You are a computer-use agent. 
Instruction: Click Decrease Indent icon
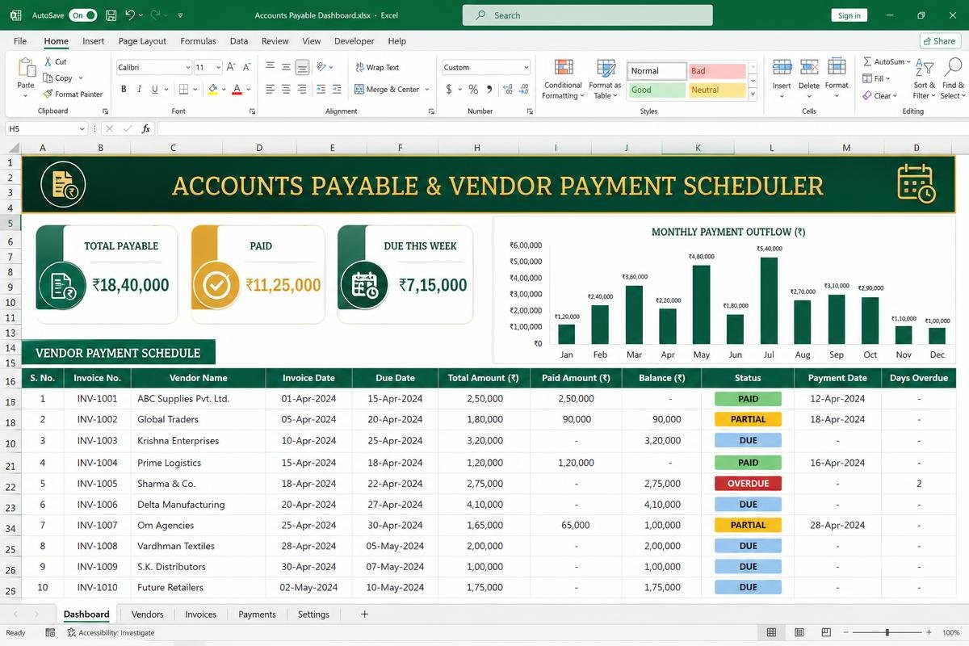321,90
